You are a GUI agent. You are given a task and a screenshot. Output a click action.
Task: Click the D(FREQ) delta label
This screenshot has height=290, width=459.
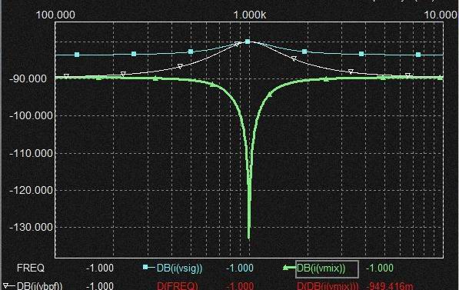pyautogui.click(x=178, y=286)
